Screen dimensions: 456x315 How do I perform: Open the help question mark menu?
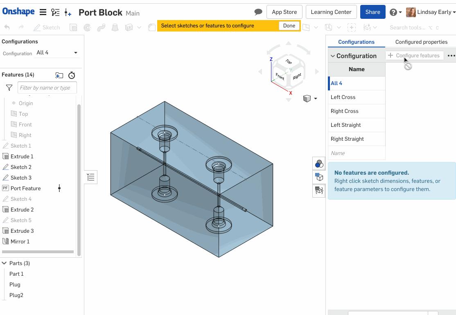pos(395,12)
